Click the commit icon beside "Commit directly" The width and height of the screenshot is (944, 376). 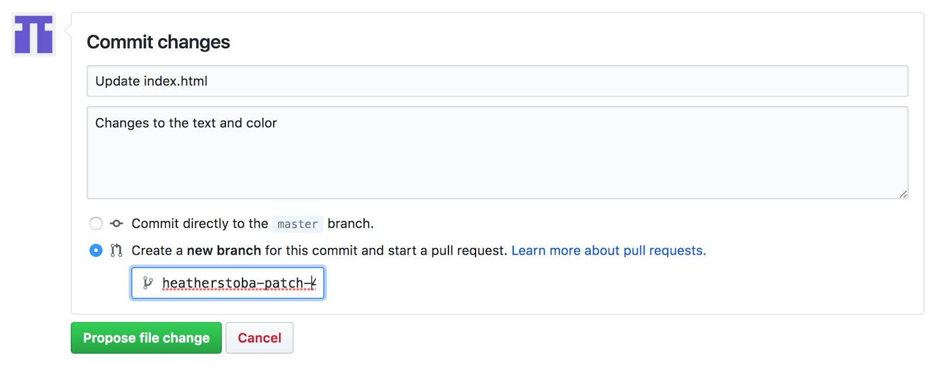pos(117,223)
